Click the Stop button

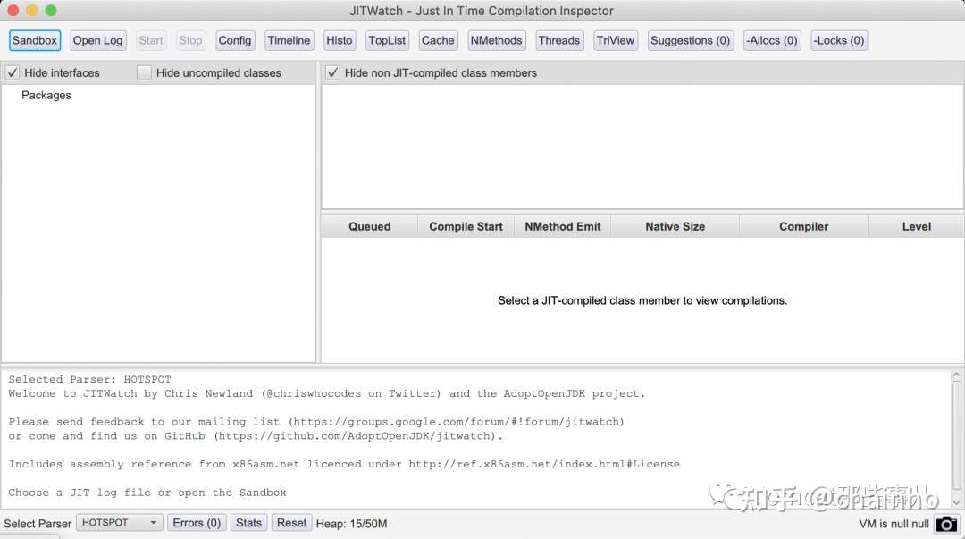point(191,40)
